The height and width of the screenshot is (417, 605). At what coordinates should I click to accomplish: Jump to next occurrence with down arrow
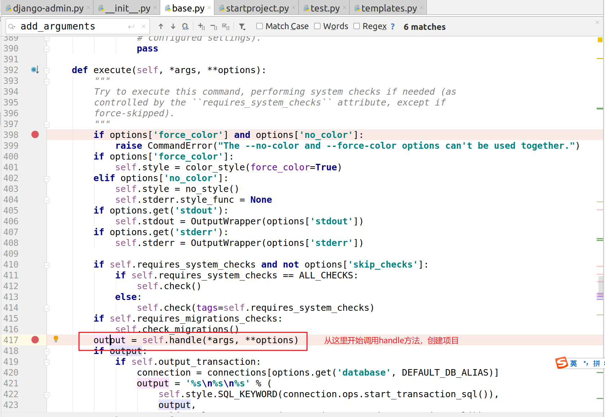point(173,26)
